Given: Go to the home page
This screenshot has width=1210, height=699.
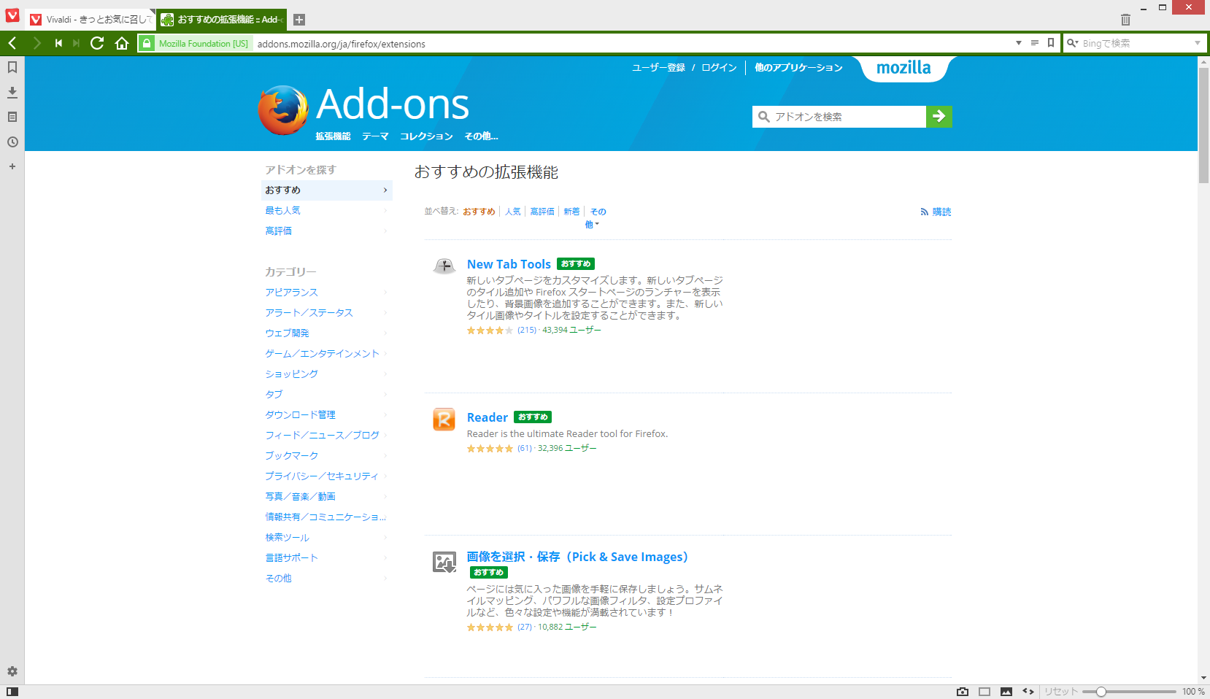Looking at the screenshot, I should [x=122, y=43].
